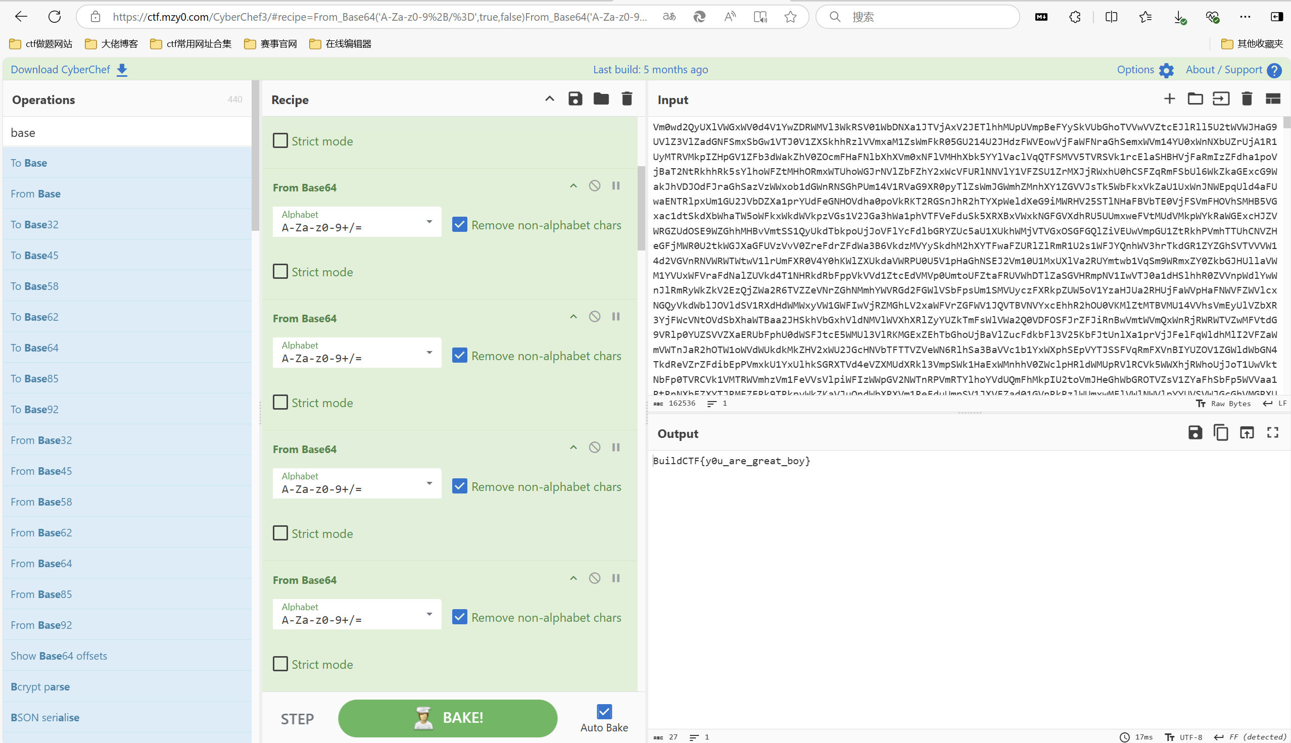
Task: Open Alphabet dropdown in fourth From Base64
Action: coord(357,614)
